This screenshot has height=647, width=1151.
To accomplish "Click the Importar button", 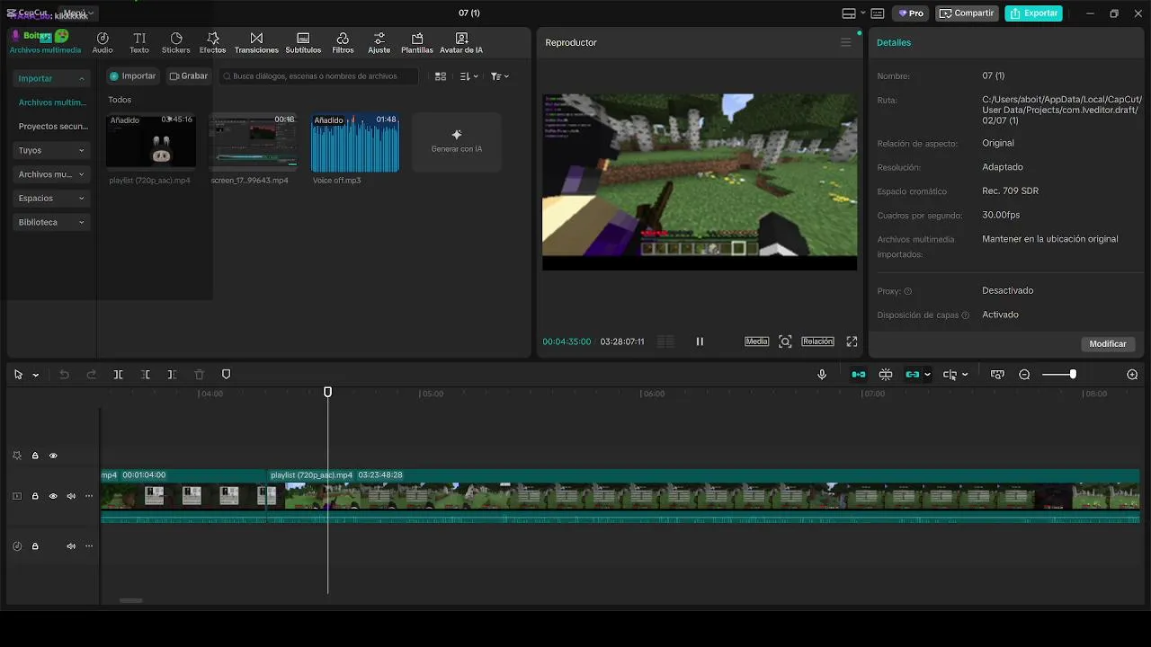I will point(132,76).
